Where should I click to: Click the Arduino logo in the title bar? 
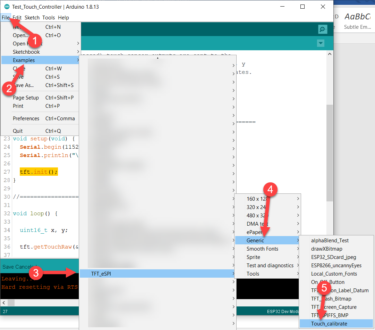(x=7, y=7)
